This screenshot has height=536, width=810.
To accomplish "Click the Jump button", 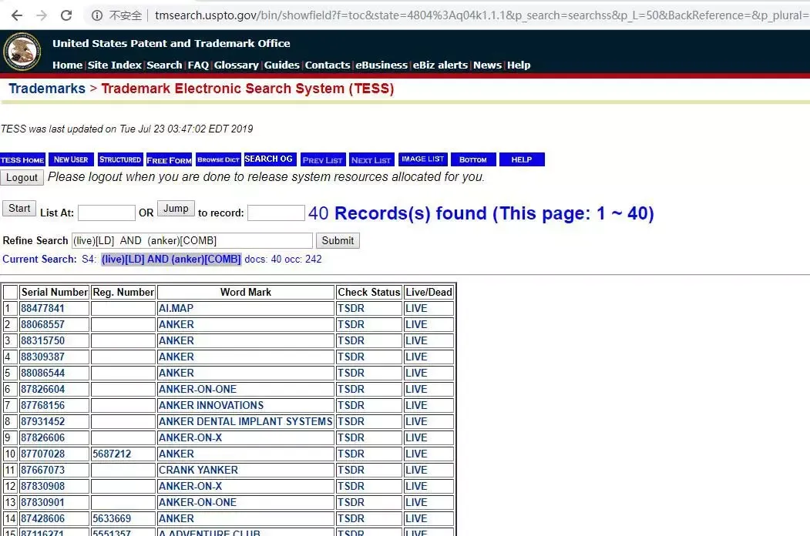I will pyautogui.click(x=176, y=208).
